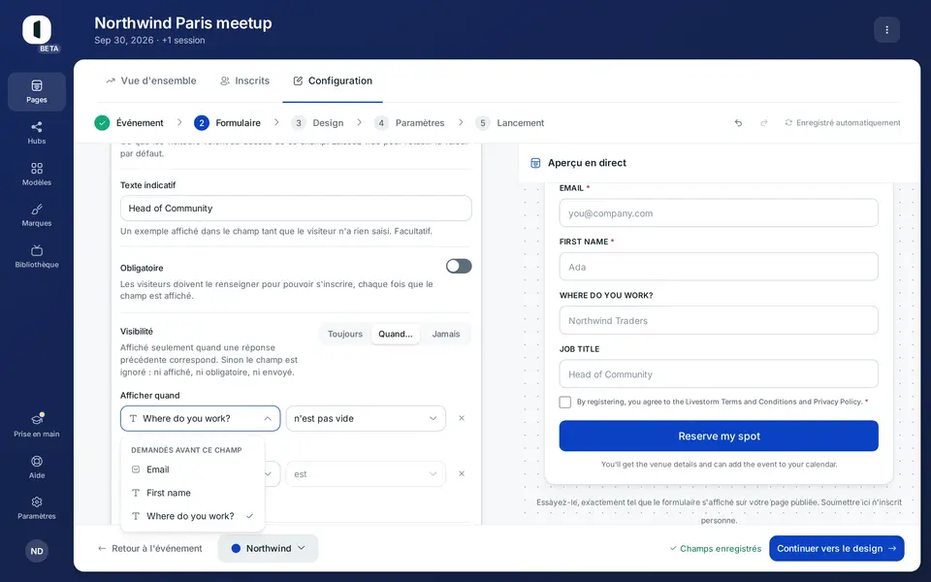This screenshot has height=582, width=931.
Task: Click the green Événement completed step check
Action: (102, 123)
